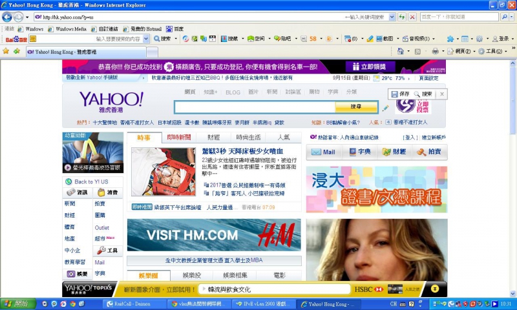517x310 pixels.
Task: Open the 工具 Tools menu dropdown
Action: (506, 52)
